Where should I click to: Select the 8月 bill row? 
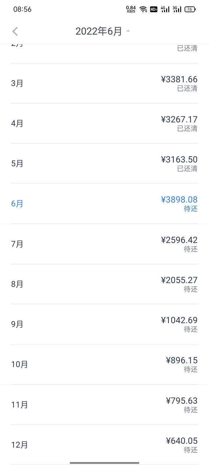click(105, 284)
